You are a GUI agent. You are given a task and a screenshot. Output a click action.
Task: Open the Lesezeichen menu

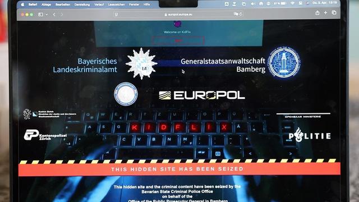click(x=116, y=4)
